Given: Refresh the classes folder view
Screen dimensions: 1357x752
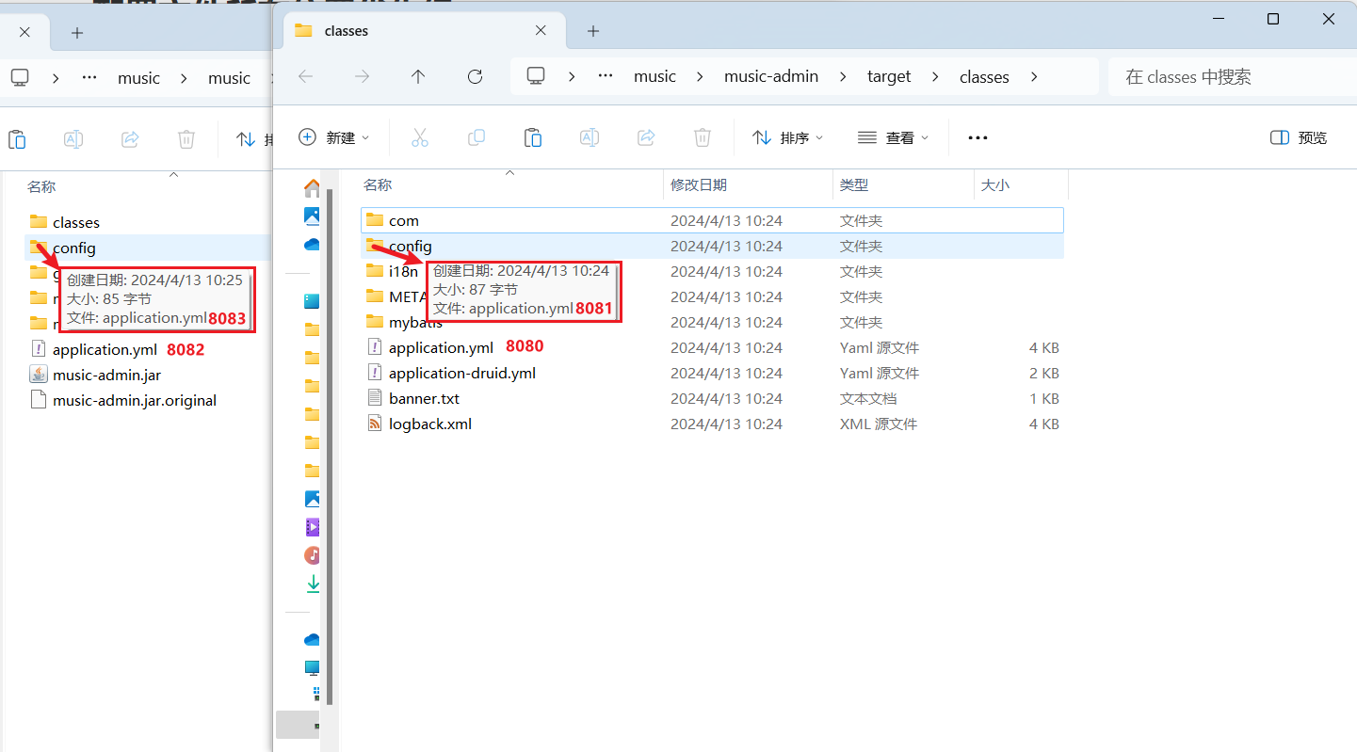Looking at the screenshot, I should [476, 77].
